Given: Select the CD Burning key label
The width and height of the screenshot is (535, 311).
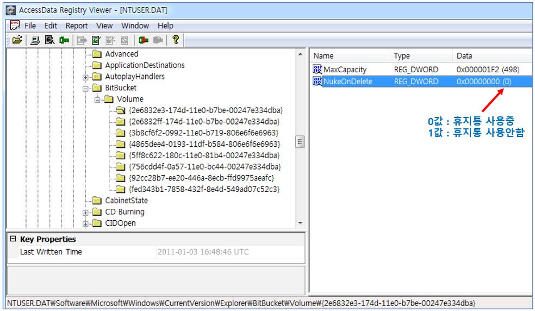Looking at the screenshot, I should pyautogui.click(x=125, y=212).
